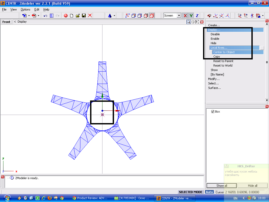The height and width of the screenshot is (202, 269).
Task: Open the Screen coordinate system dropdown
Action: [x=179, y=16]
